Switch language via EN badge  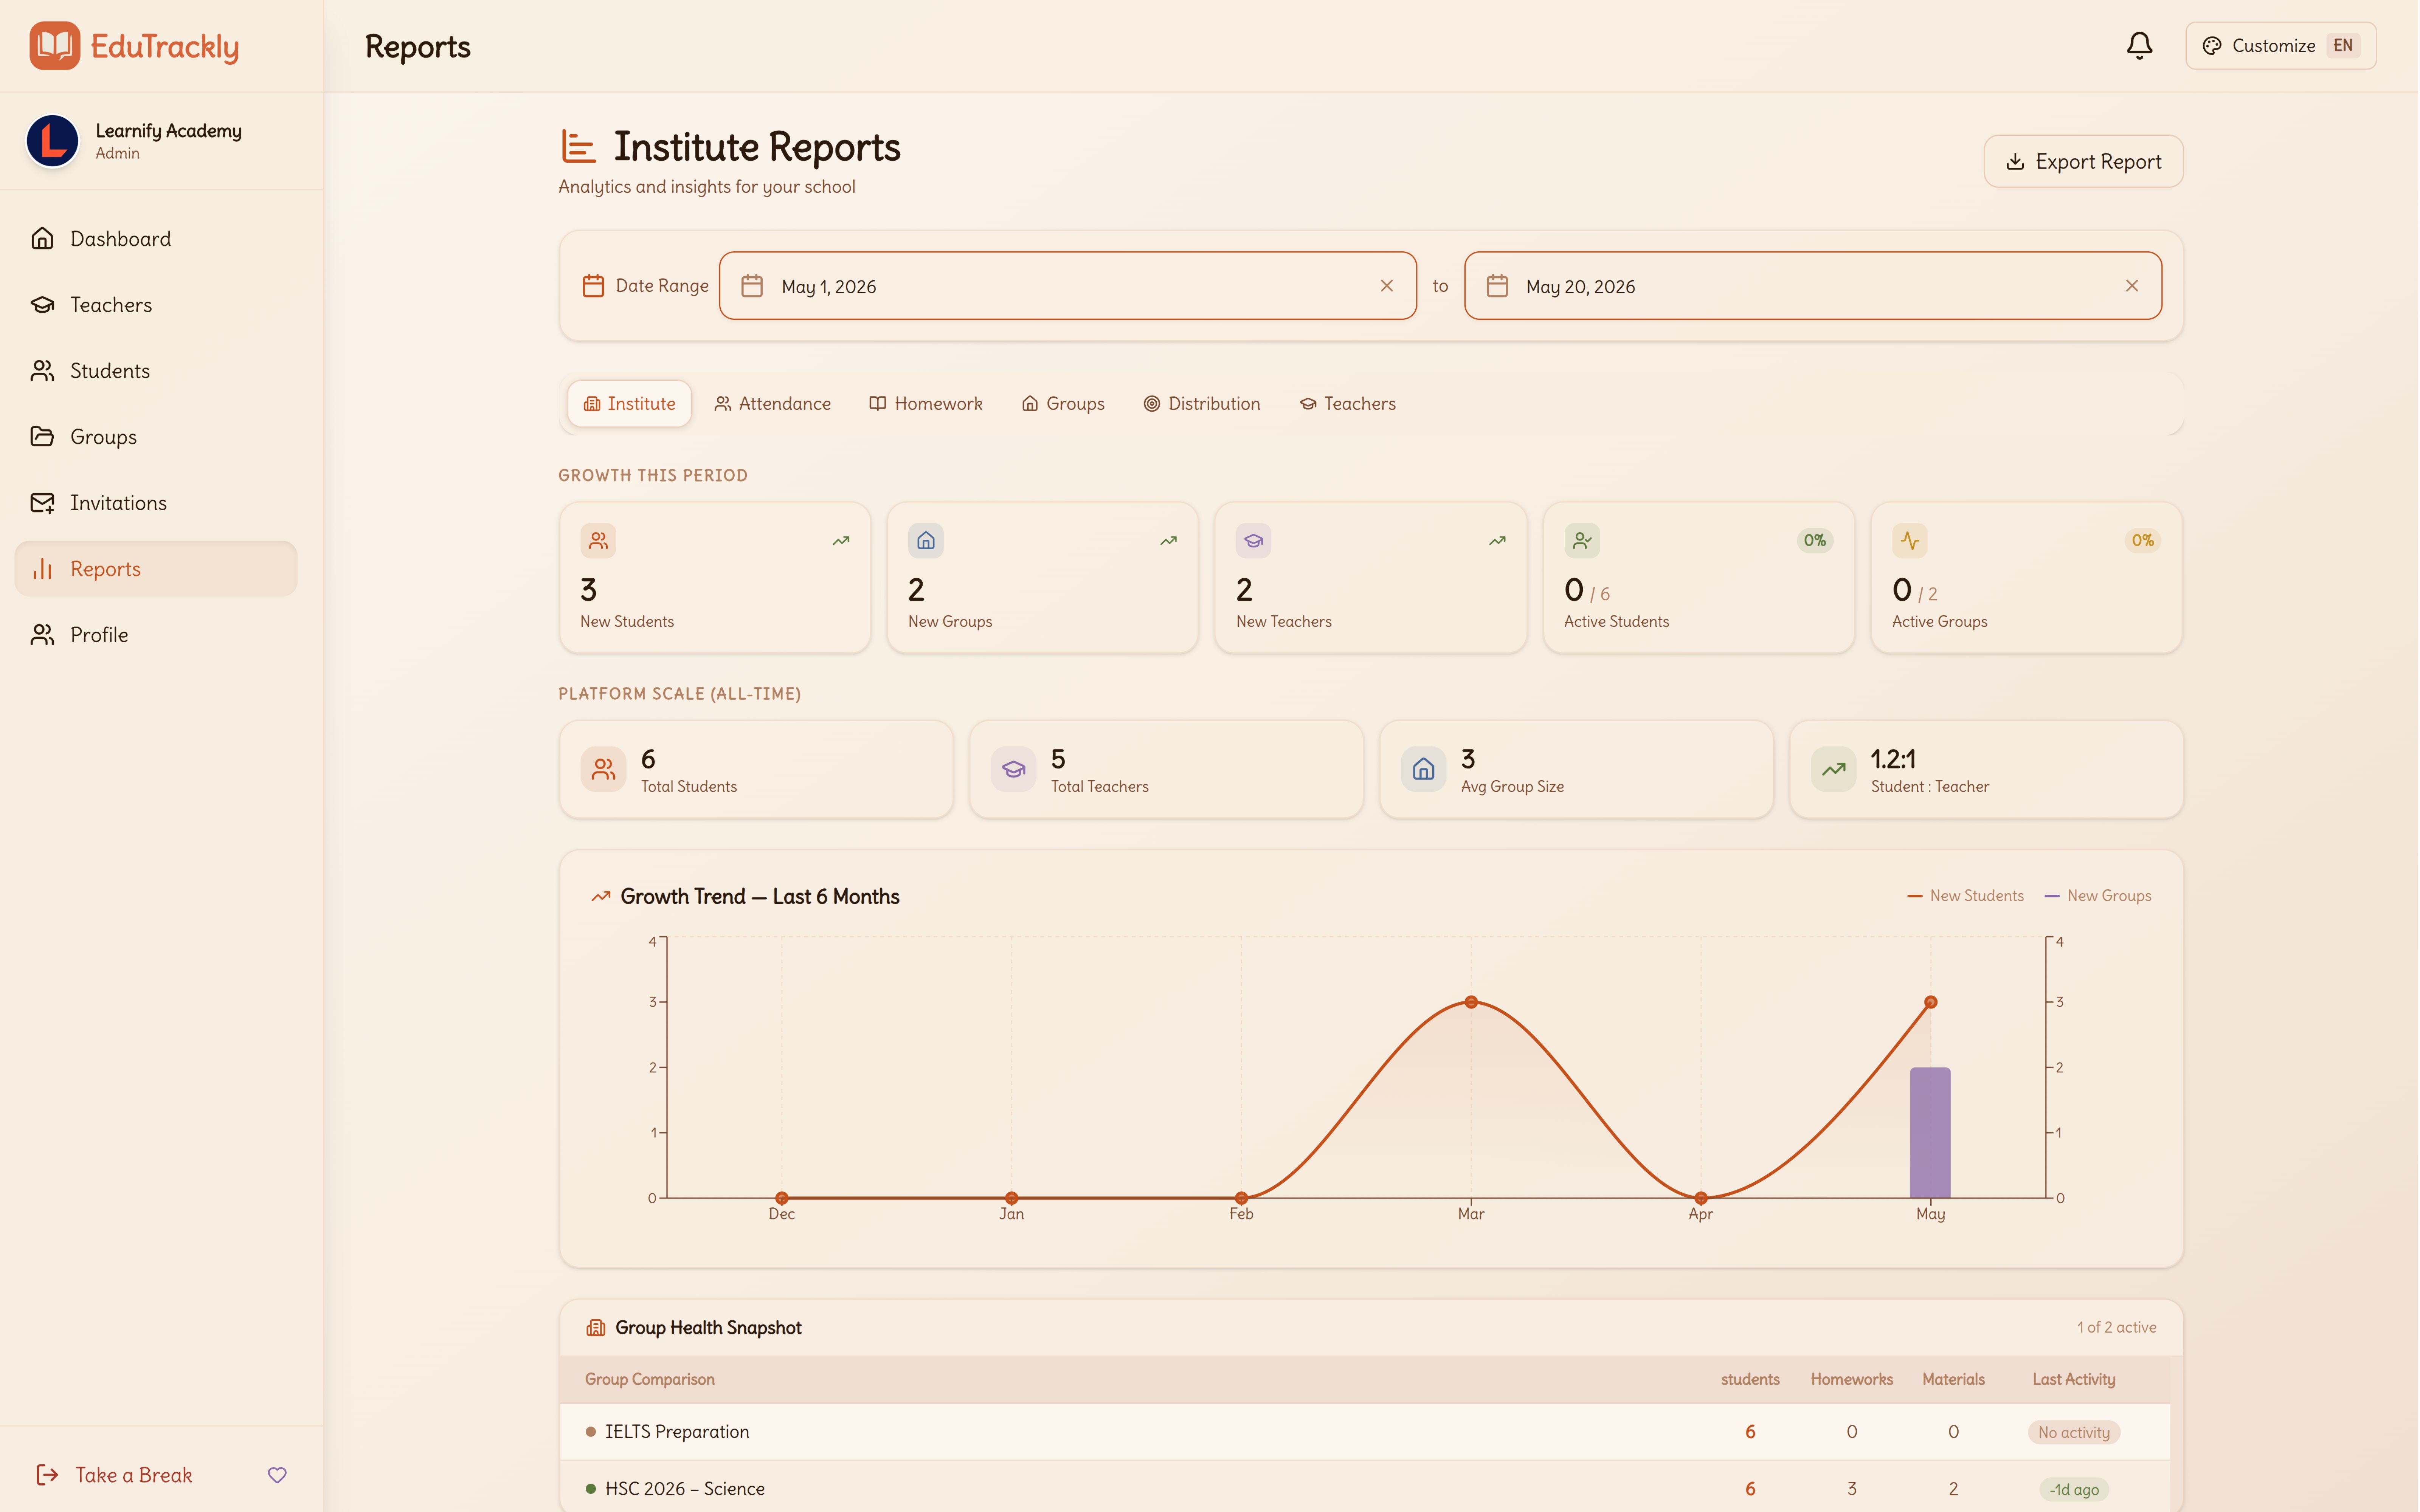2343,46
